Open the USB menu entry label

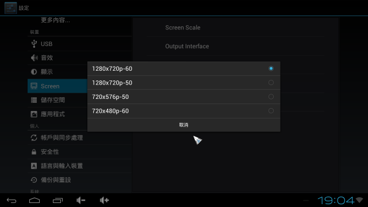pos(47,44)
